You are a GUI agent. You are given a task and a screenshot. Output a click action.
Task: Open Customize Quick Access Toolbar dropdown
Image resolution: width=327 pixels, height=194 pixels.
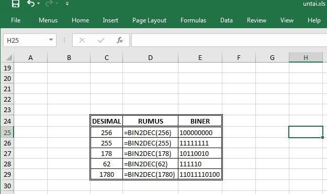click(x=67, y=4)
